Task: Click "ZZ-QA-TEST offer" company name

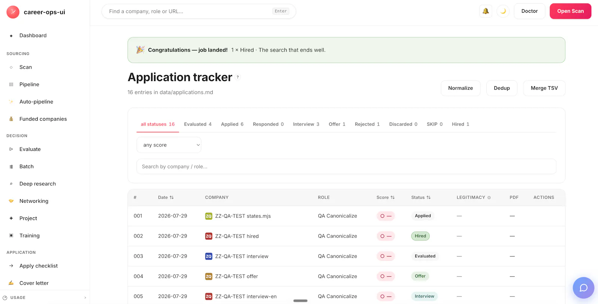Action: click(237, 276)
